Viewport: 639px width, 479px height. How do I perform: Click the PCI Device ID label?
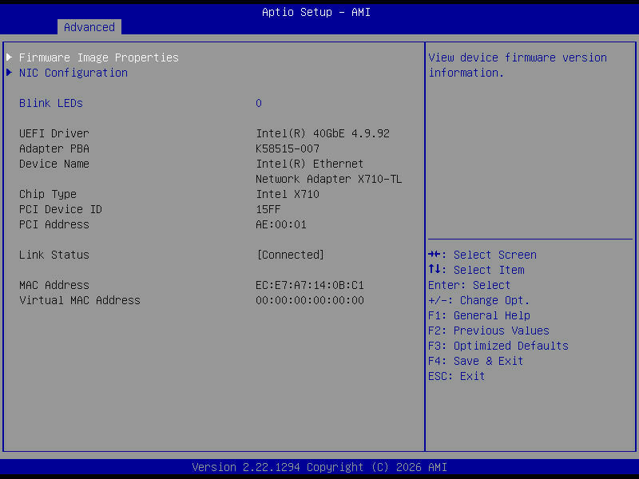coord(61,209)
